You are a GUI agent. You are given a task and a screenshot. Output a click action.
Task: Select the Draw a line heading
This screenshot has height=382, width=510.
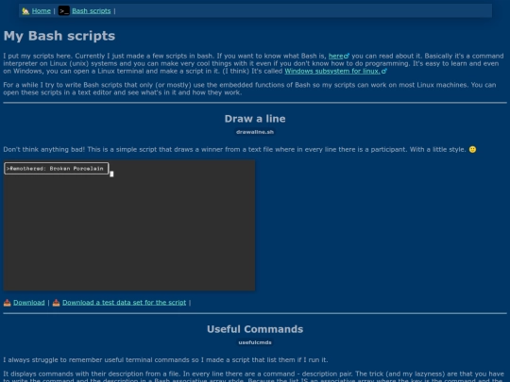tap(255, 119)
